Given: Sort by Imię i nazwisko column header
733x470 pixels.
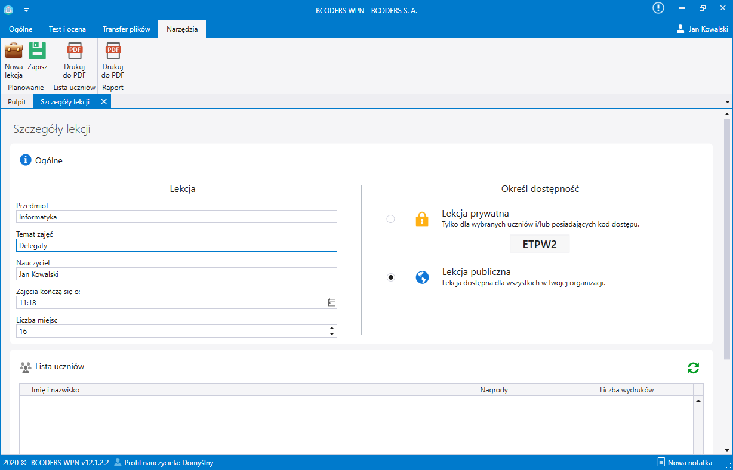Looking at the screenshot, I should coord(229,389).
